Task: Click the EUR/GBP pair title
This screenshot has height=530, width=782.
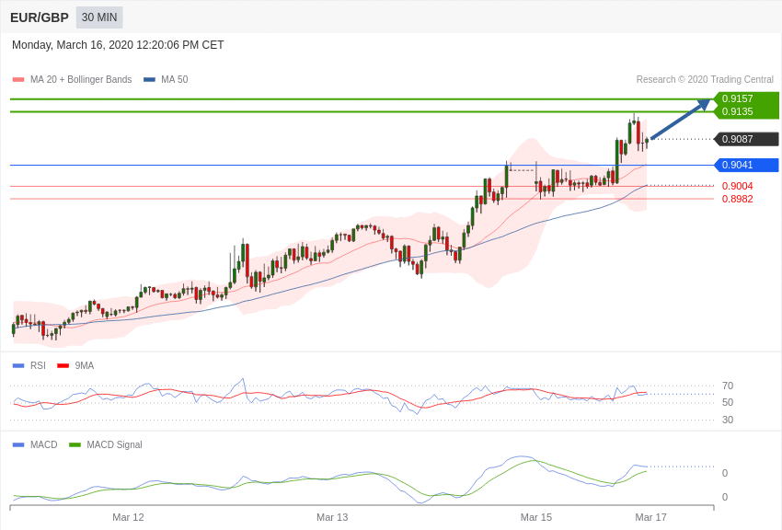Action: pyautogui.click(x=40, y=17)
